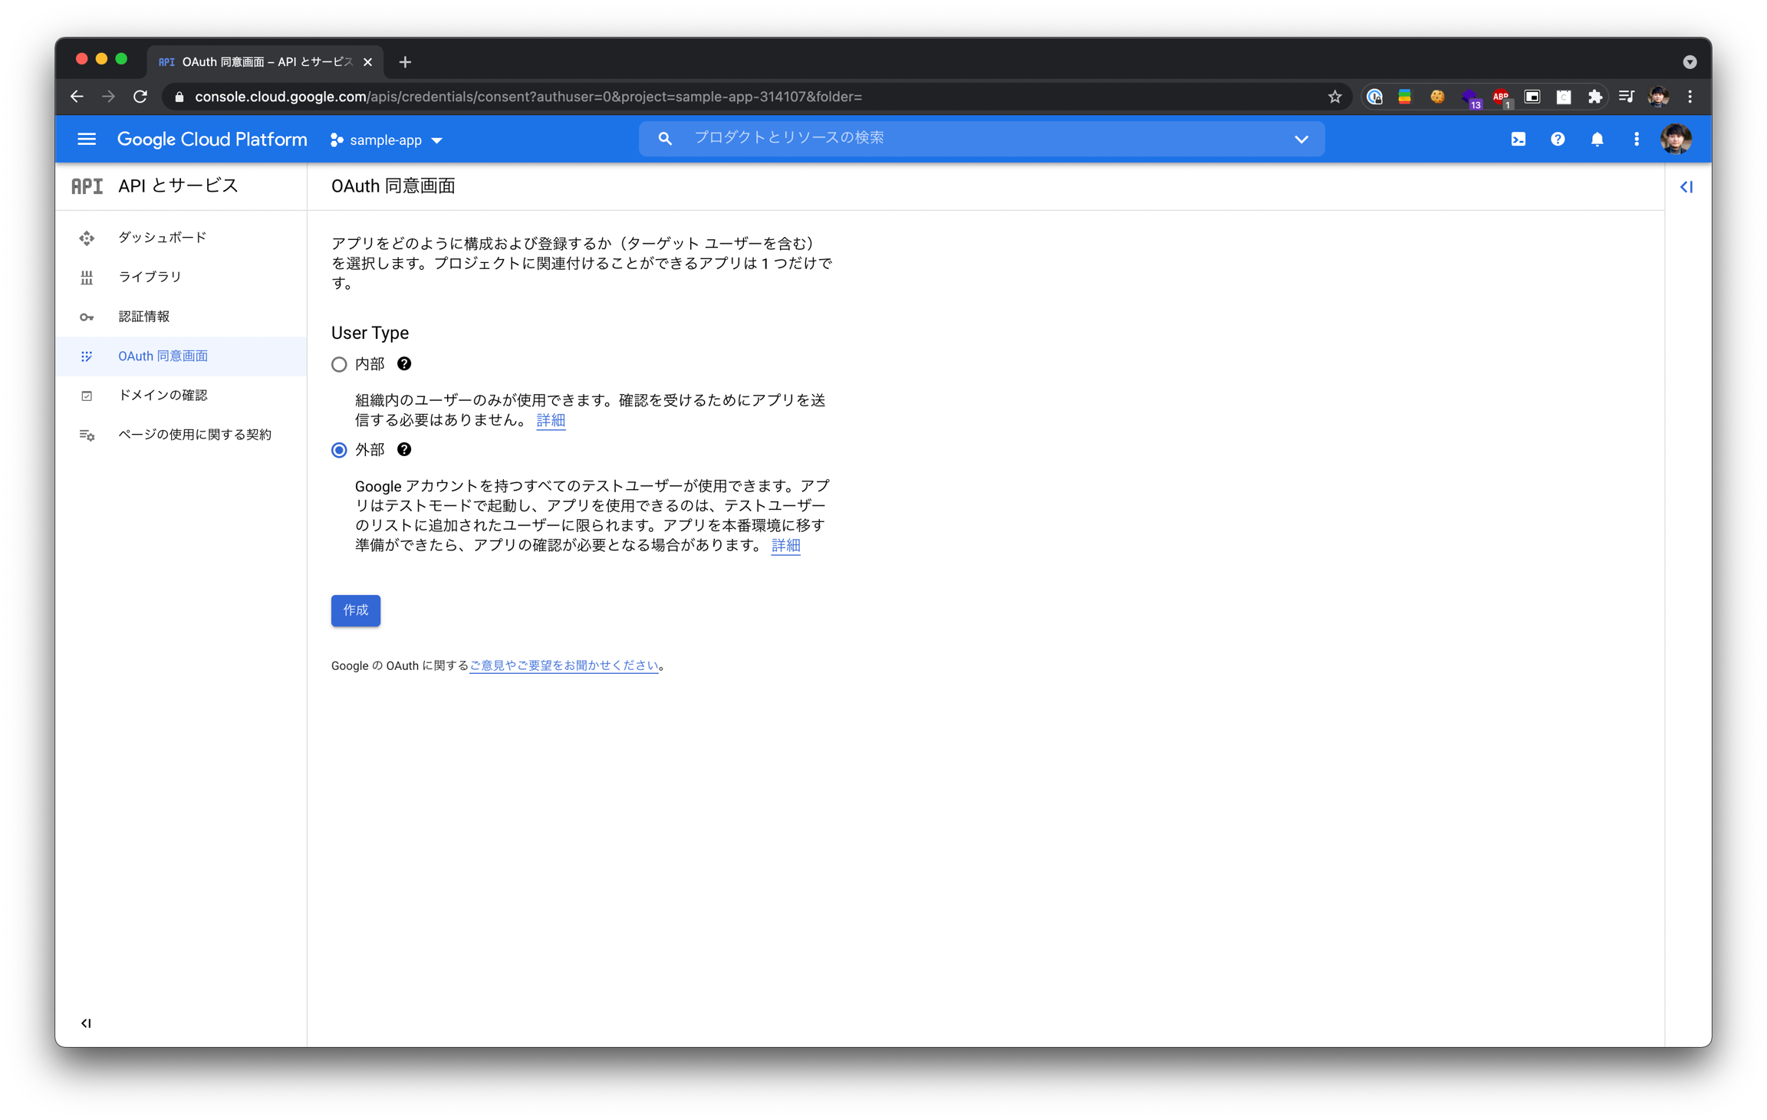This screenshot has width=1767, height=1120.
Task: Reload the page
Action: point(140,97)
